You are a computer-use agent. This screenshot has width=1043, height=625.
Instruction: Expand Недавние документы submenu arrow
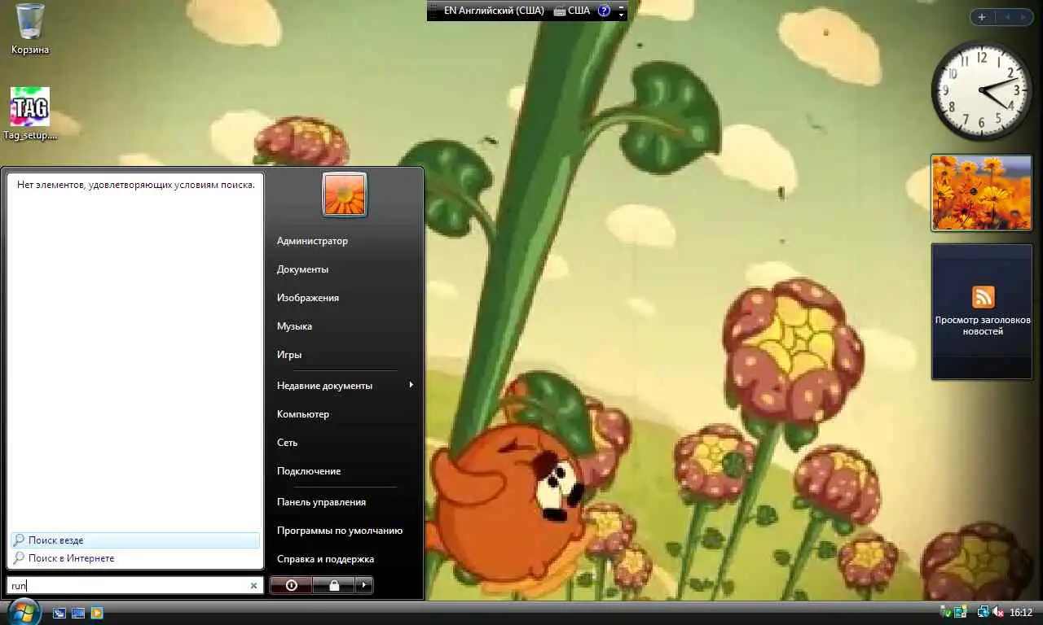point(411,385)
